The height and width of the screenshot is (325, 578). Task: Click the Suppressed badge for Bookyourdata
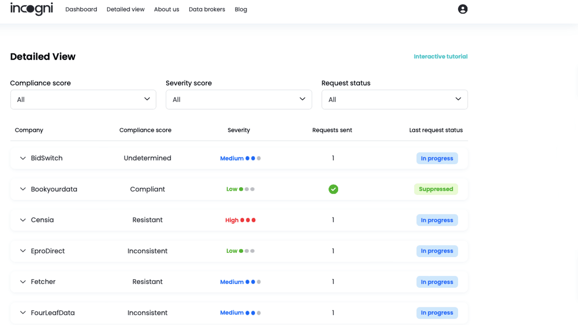pyautogui.click(x=436, y=189)
